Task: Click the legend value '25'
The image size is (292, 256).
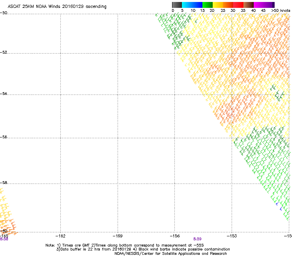Action: click(223, 11)
